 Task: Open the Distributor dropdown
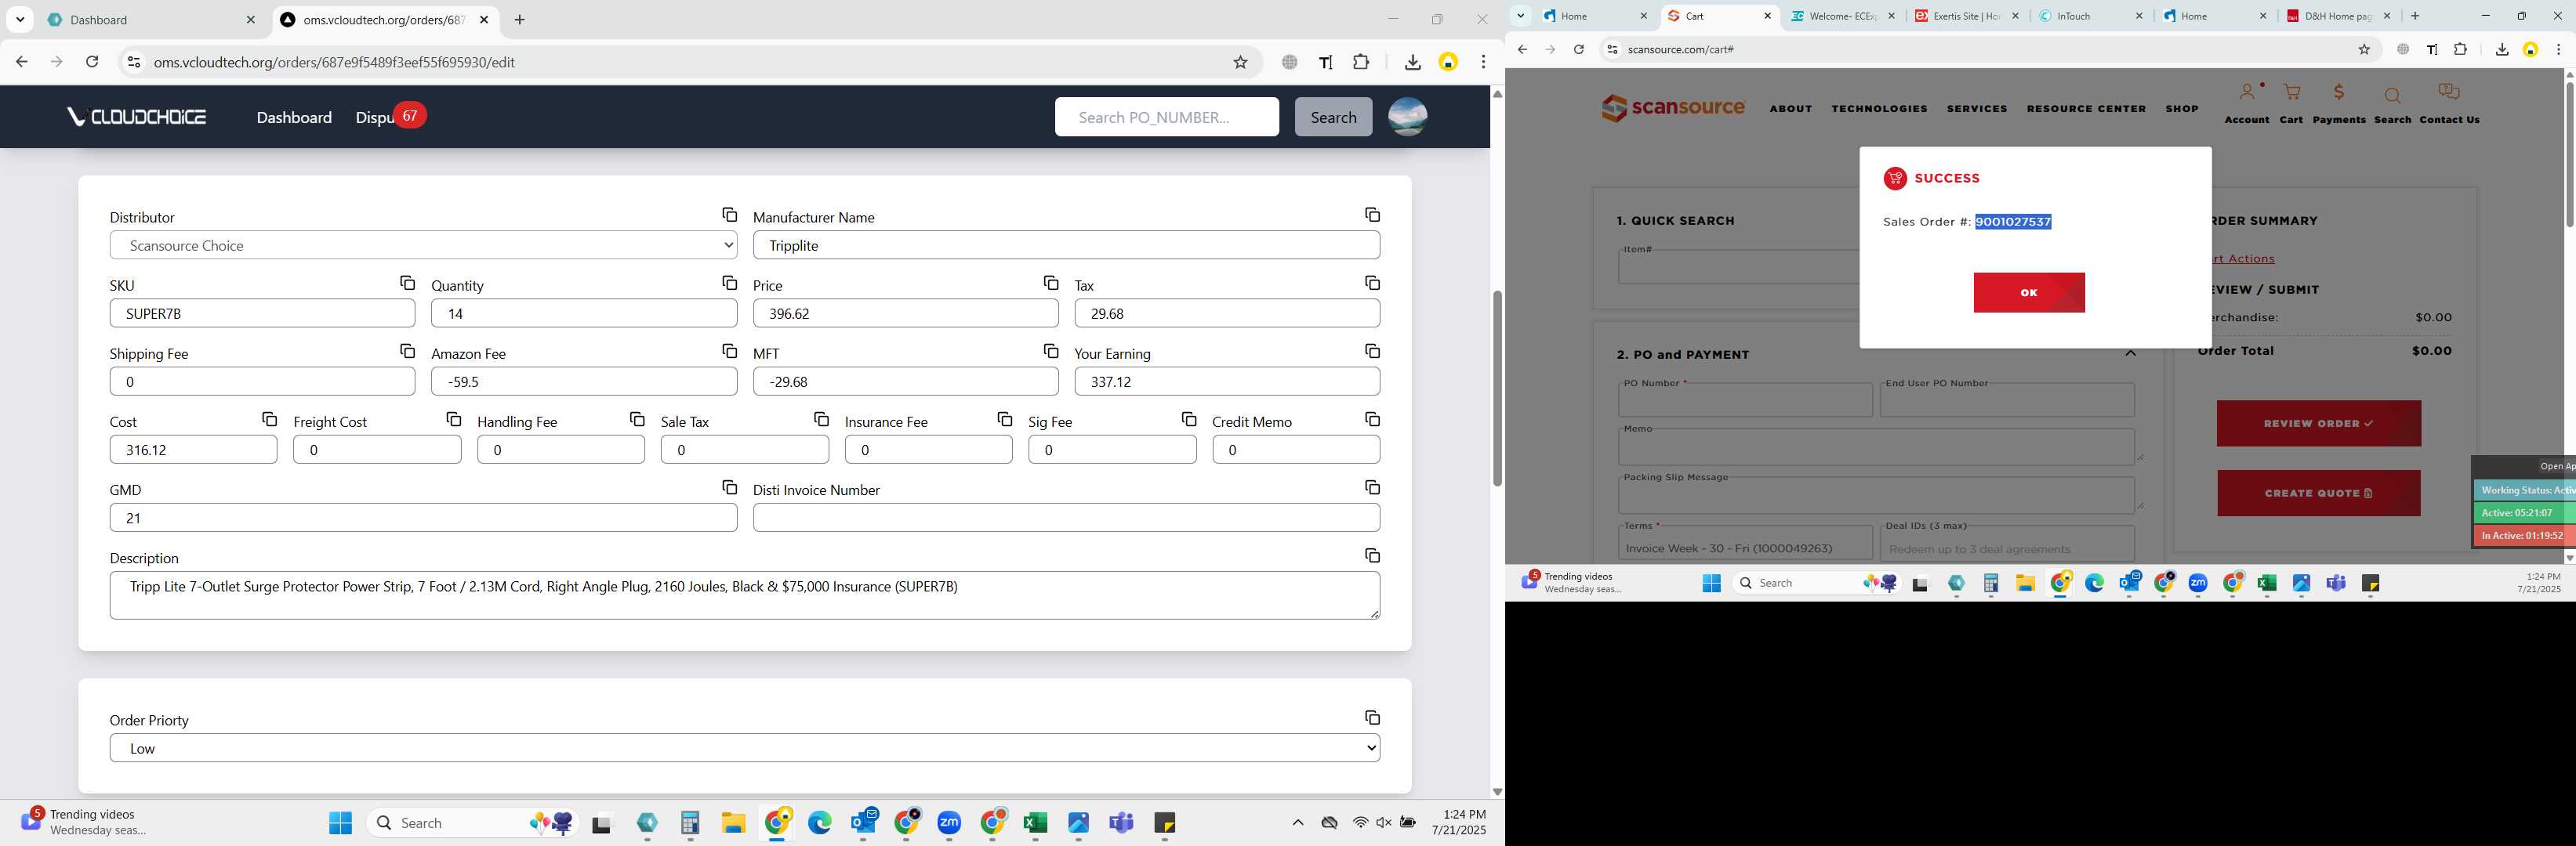tap(423, 244)
